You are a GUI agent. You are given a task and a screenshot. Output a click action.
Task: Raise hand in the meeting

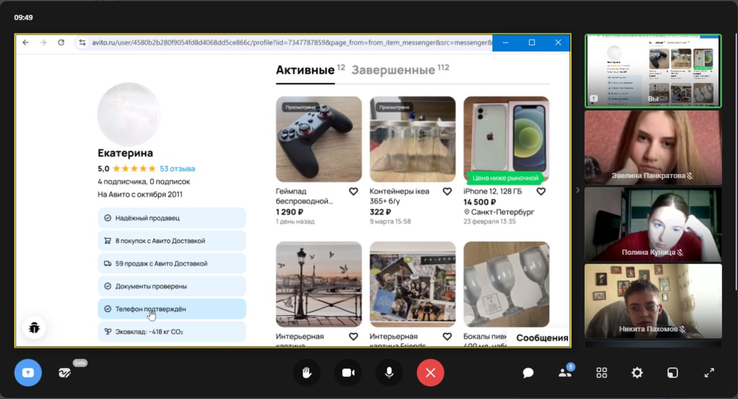[x=307, y=372]
